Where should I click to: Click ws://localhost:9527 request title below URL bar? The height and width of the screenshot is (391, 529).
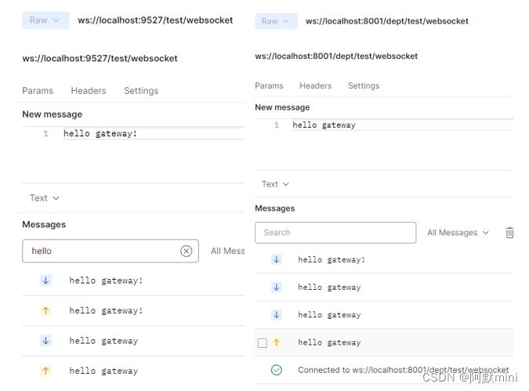100,58
